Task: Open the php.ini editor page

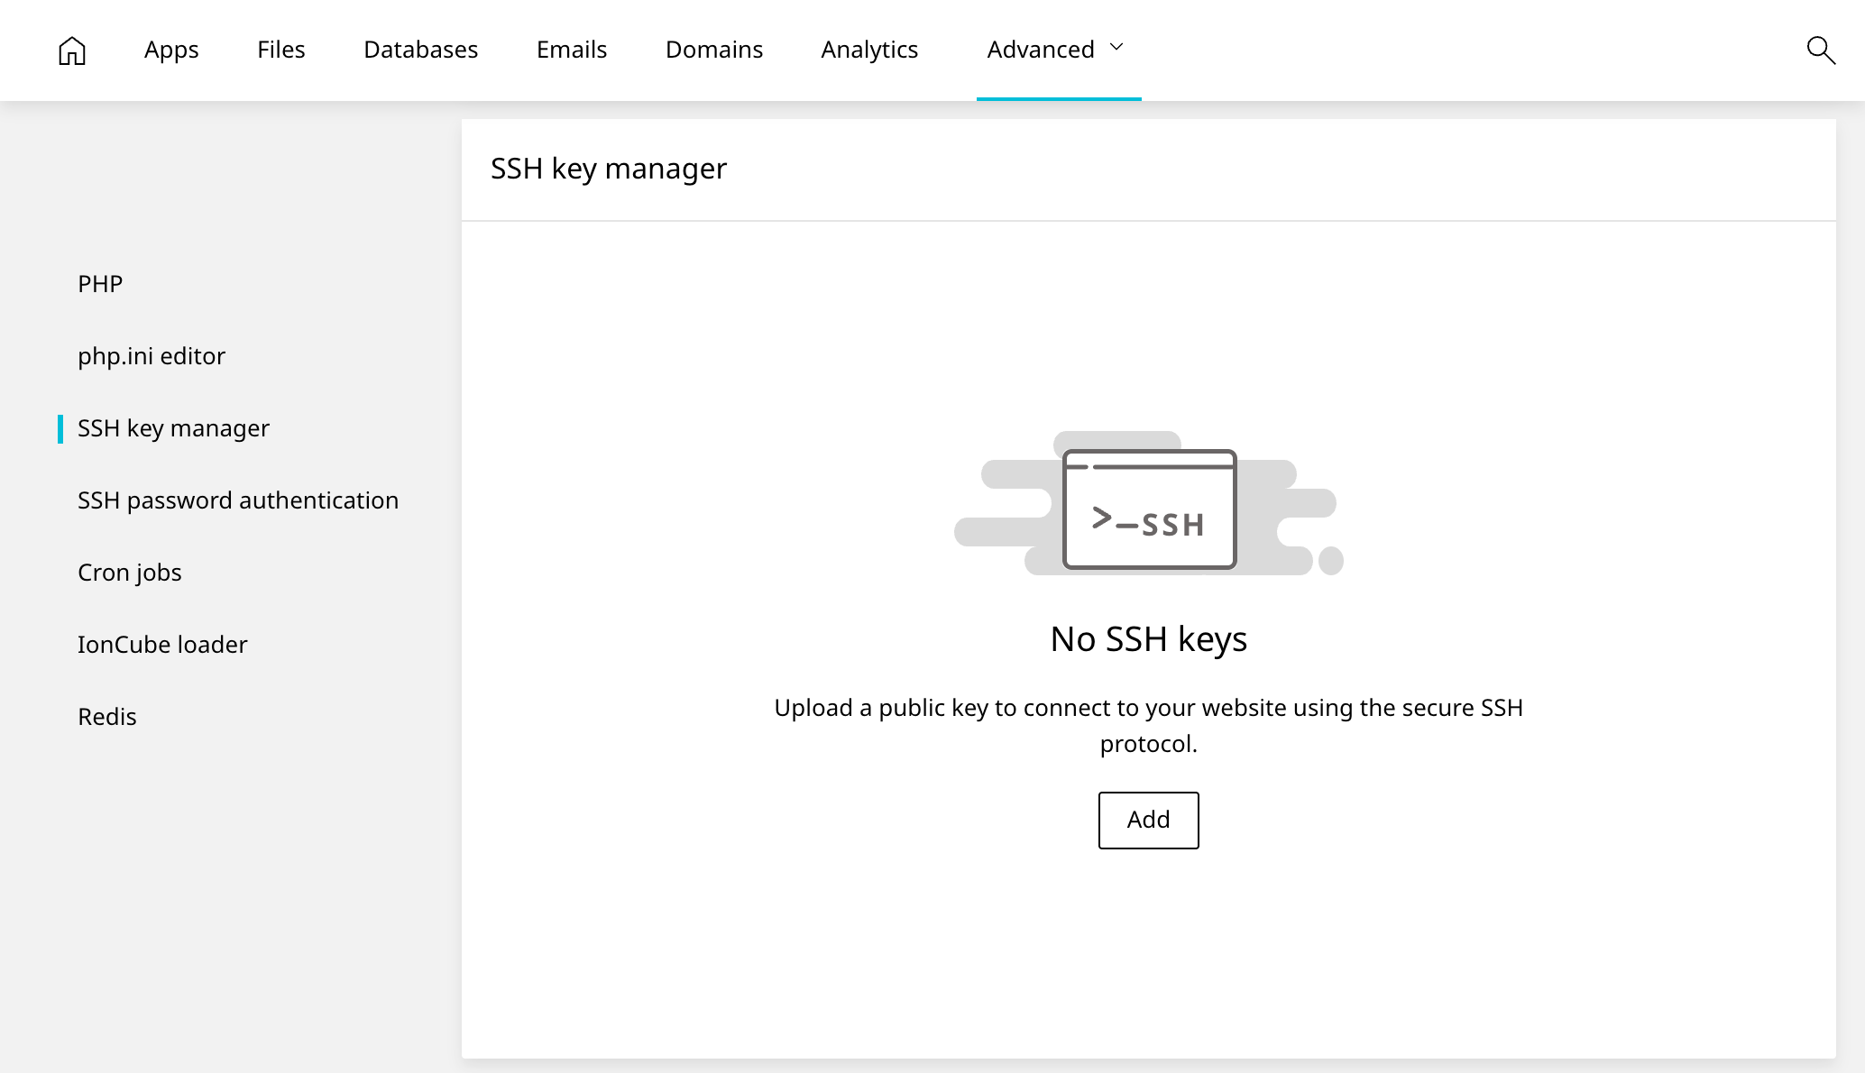Action: [x=152, y=356]
